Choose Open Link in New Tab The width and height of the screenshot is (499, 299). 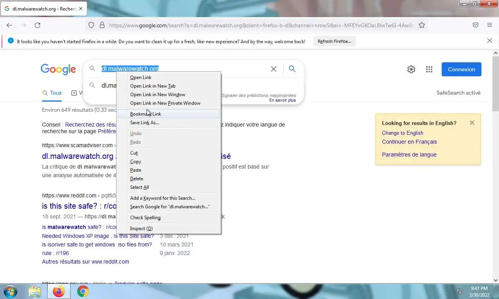[169, 86]
